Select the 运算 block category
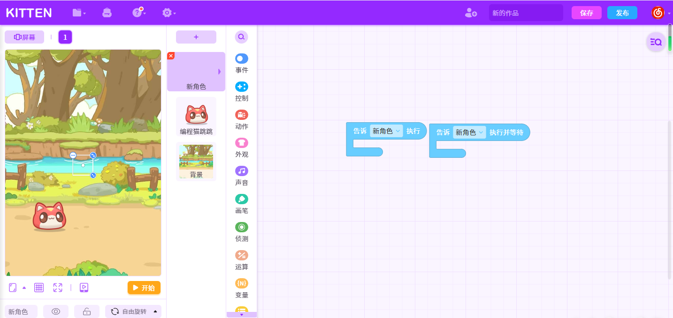673x318 pixels. tap(242, 260)
